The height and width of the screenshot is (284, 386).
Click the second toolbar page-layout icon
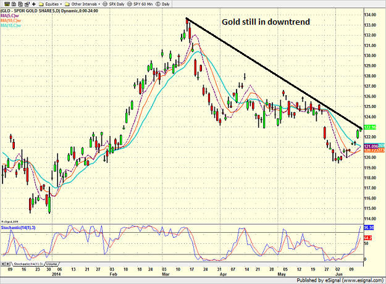pos(14,4)
